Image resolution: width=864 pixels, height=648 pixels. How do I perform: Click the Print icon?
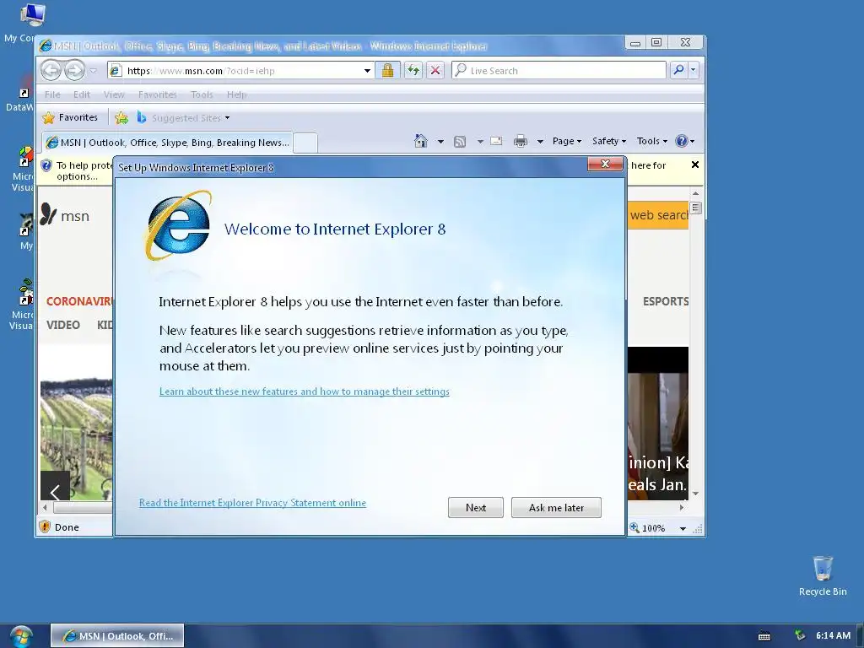point(520,142)
